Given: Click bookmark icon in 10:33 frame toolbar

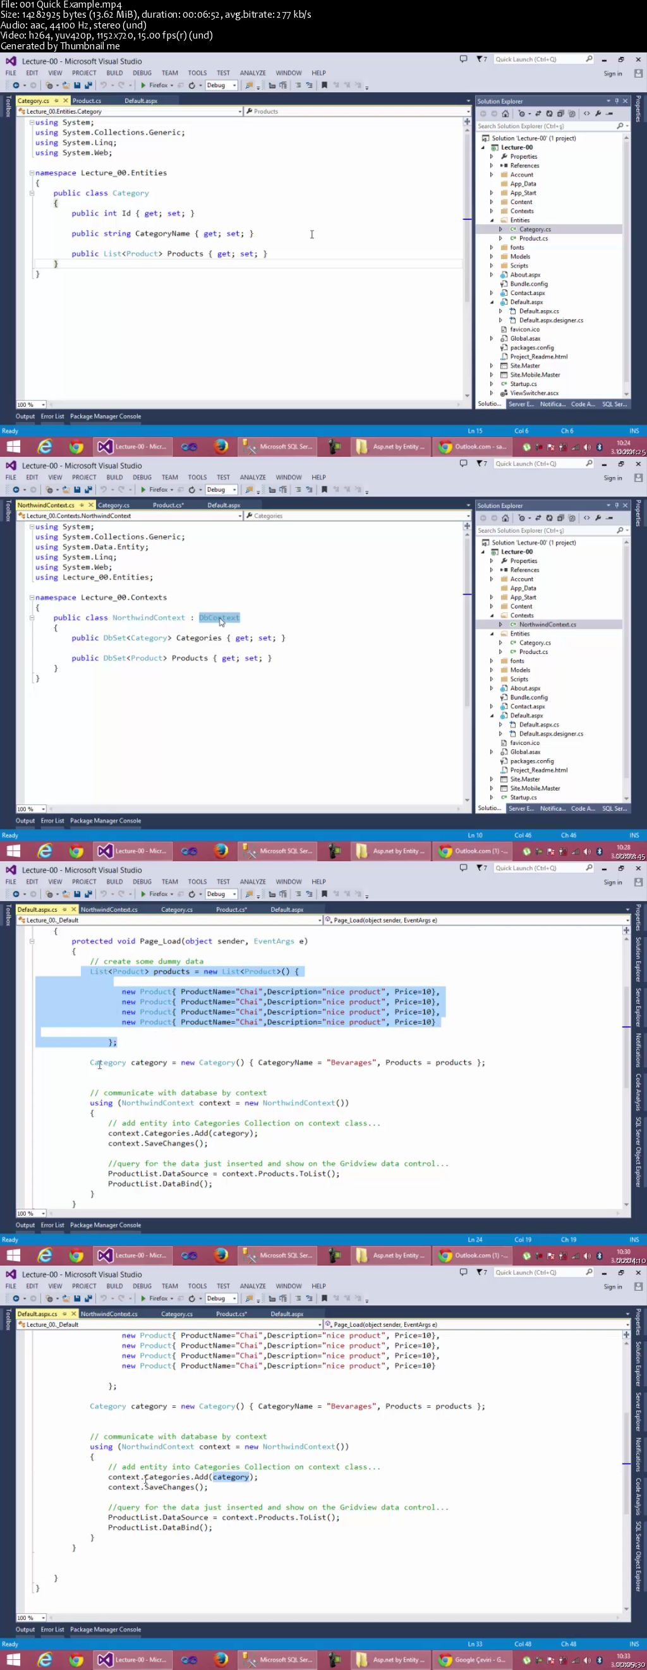Looking at the screenshot, I should pyautogui.click(x=324, y=1298).
